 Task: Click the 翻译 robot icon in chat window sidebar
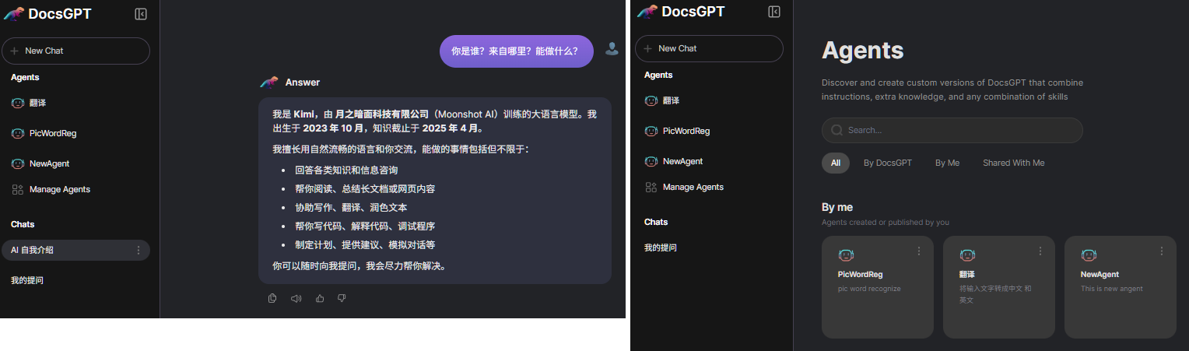(18, 103)
